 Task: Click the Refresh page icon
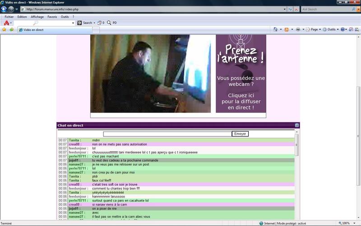(290, 9)
